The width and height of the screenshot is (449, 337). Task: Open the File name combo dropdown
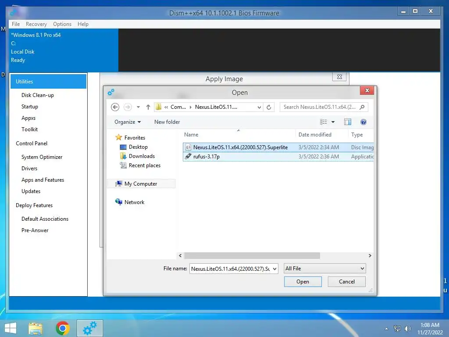pos(274,269)
